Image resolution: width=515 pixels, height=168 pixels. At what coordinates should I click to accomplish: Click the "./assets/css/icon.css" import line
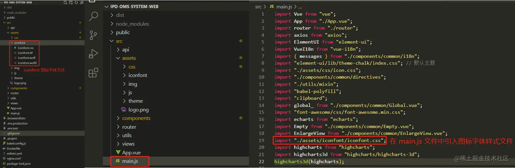click(318, 70)
